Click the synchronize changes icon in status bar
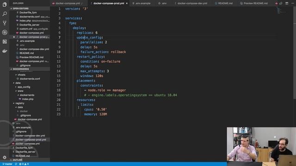Image resolution: width=296 pixels, height=166 pixels. 16,164
